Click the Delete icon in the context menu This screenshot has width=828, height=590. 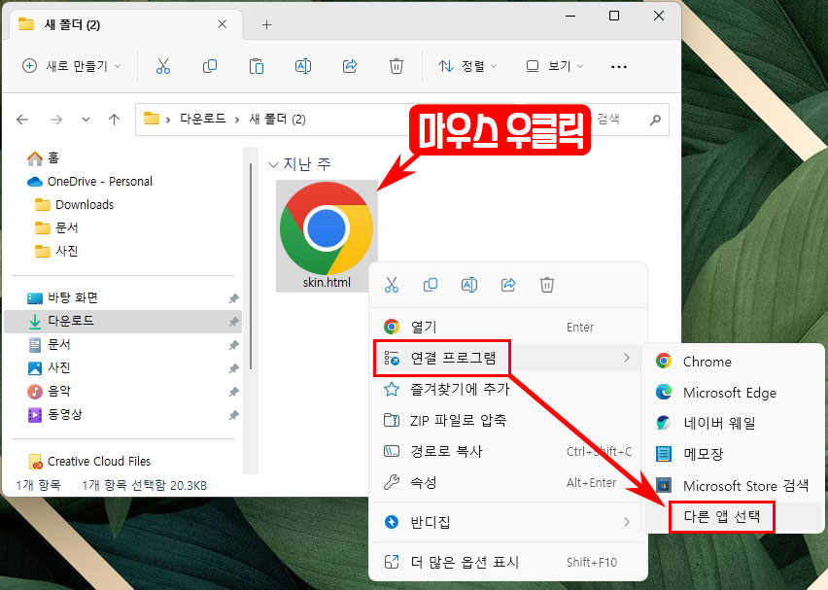point(547,284)
